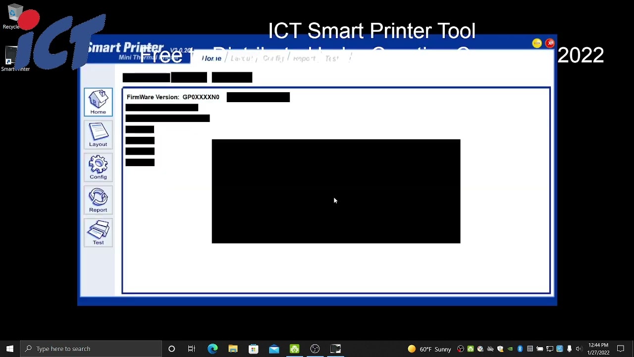Open the Windows Start menu
Viewport: 634px width, 357px height.
[x=10, y=349]
